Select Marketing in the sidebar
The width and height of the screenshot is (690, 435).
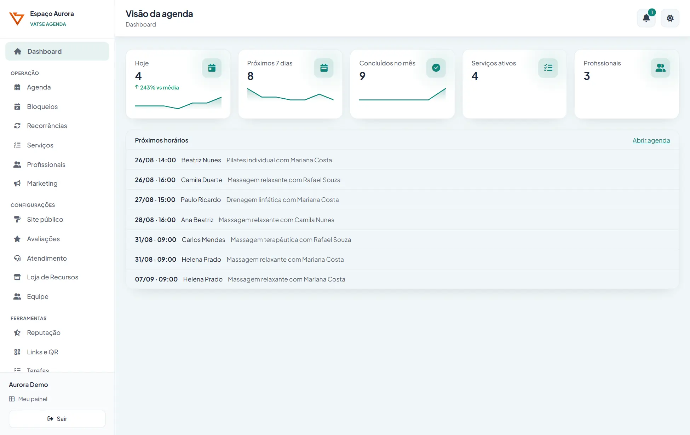57,184
